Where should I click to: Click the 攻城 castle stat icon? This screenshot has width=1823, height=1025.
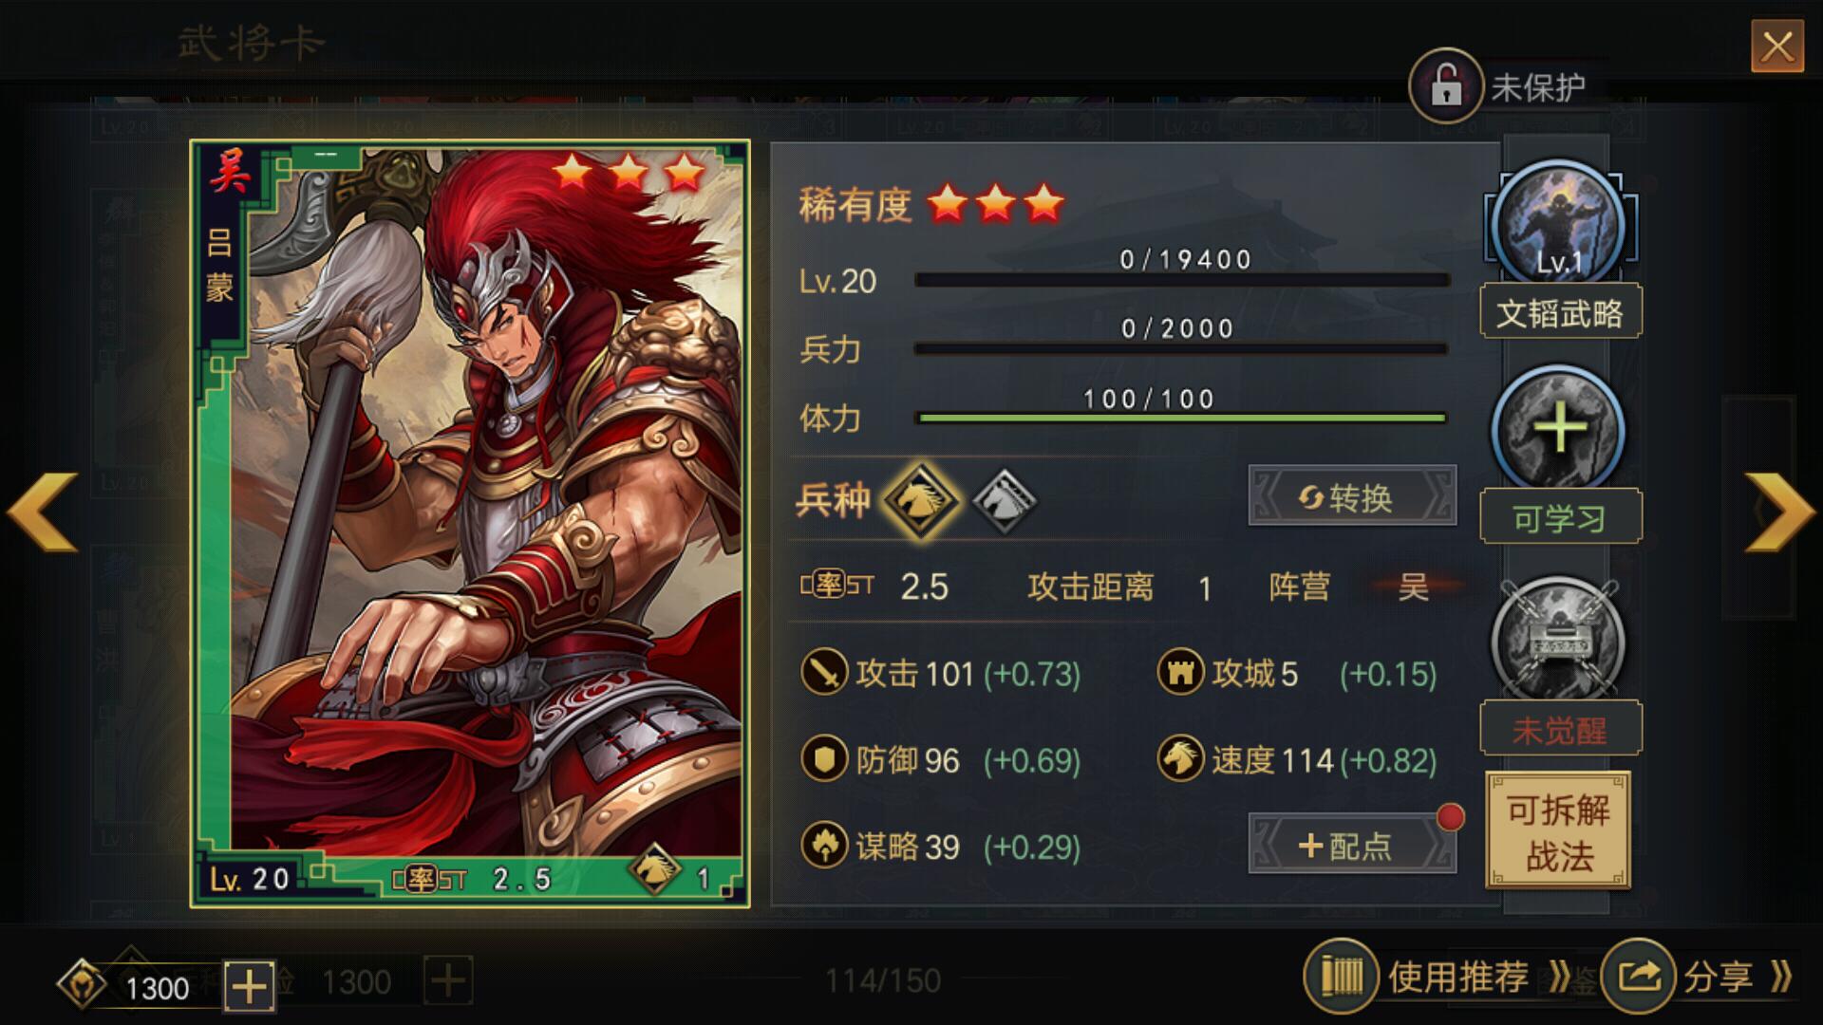pos(1180,672)
